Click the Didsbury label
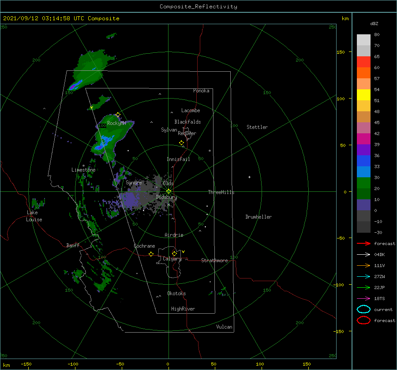The width and height of the screenshot is (397, 370). pyautogui.click(x=166, y=197)
